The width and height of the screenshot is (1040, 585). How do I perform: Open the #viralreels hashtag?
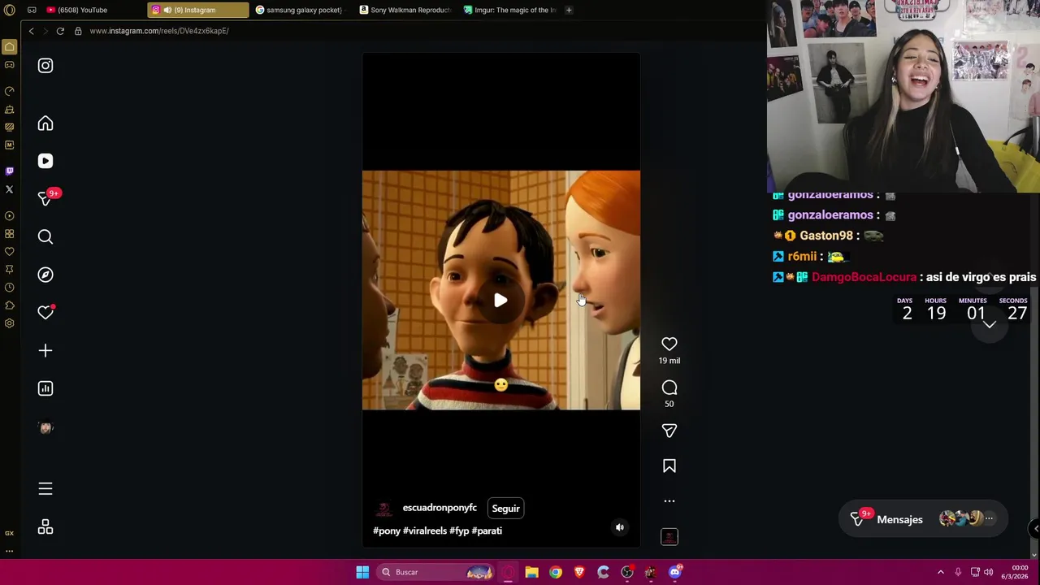click(x=425, y=531)
